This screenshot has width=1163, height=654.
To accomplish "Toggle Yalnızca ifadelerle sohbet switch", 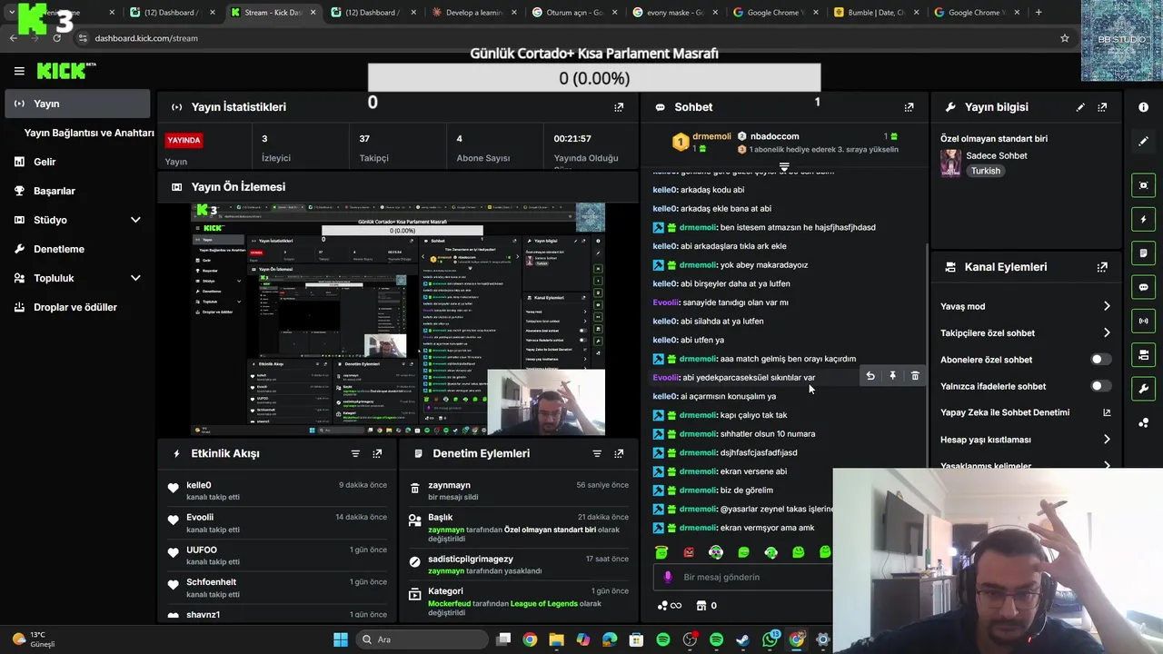I will tap(1100, 386).
